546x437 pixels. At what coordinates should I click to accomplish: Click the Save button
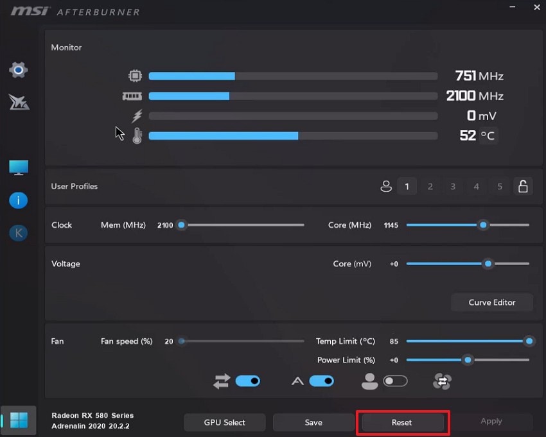(313, 422)
